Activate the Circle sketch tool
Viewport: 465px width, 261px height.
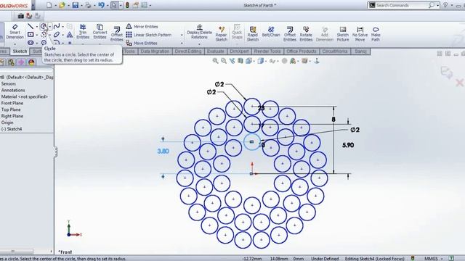(x=44, y=26)
